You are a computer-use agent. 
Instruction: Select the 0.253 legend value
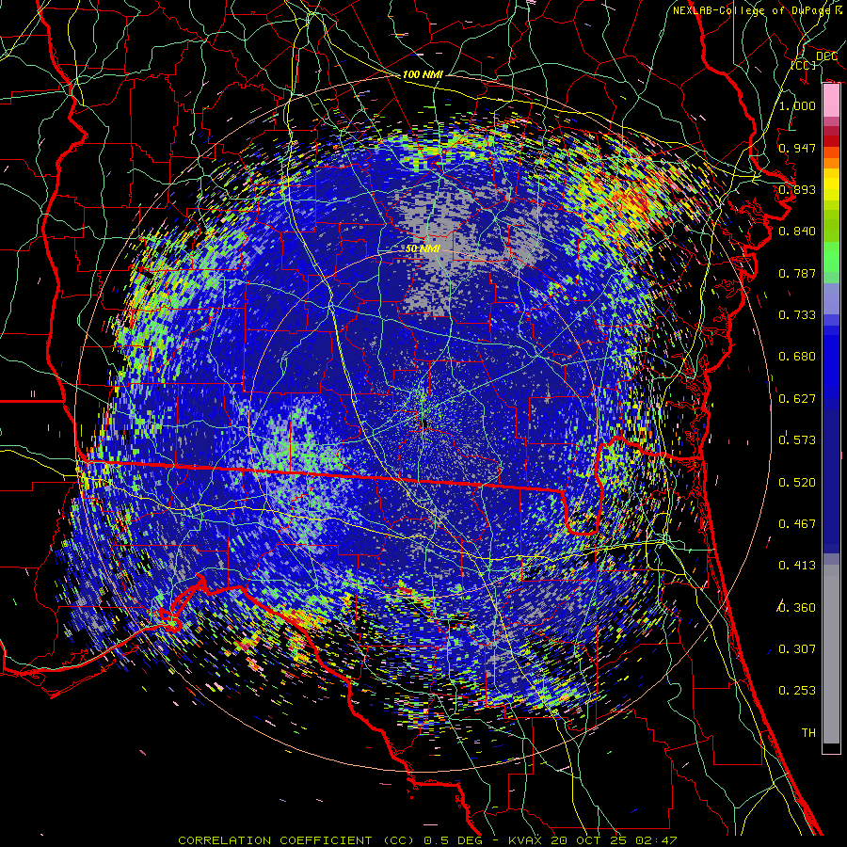coord(797,691)
